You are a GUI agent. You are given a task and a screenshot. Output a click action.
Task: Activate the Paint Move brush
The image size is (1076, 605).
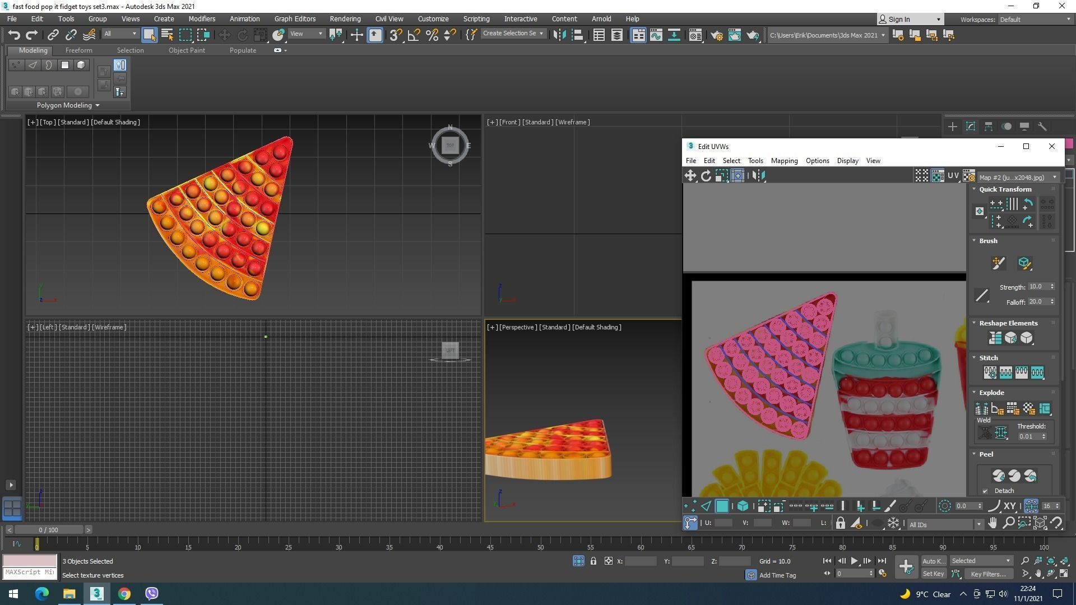(998, 263)
